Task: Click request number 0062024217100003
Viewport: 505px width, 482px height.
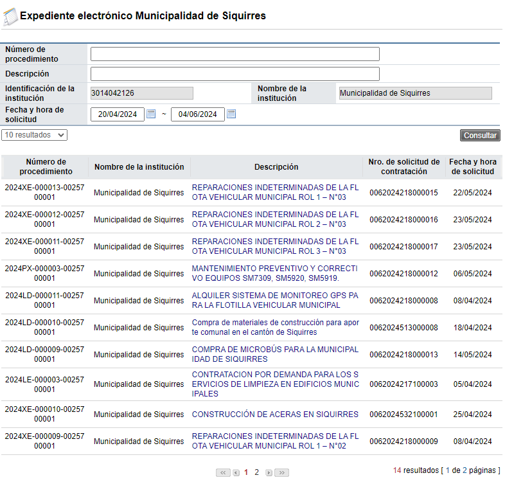Action: coord(403,384)
